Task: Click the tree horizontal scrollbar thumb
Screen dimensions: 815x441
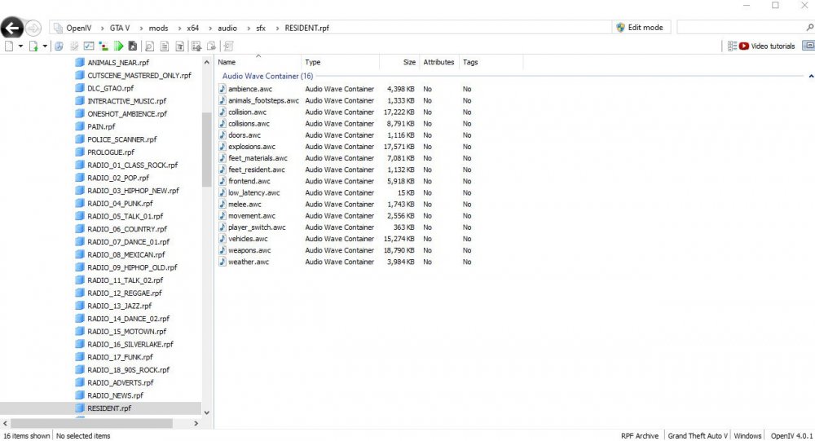Action: pyautogui.click(x=91, y=423)
